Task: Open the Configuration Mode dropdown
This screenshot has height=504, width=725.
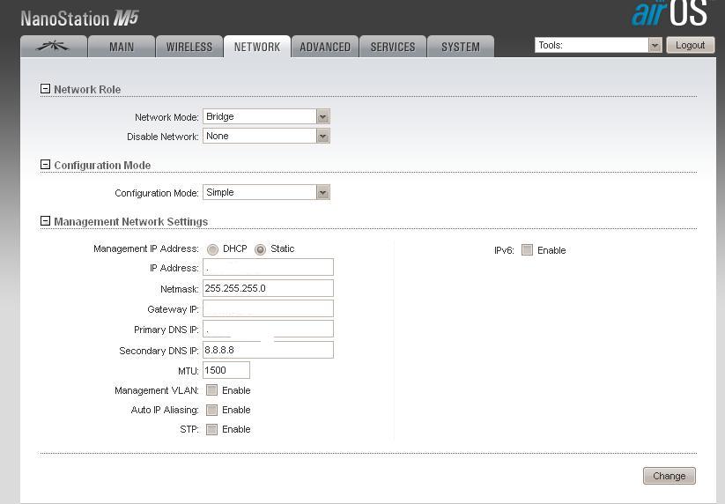Action: point(266,192)
